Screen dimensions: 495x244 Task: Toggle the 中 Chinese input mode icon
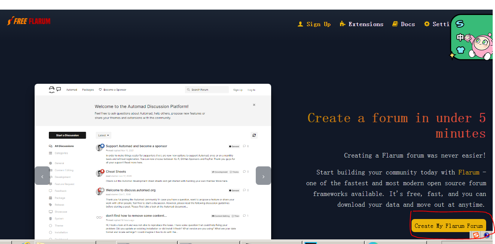pyautogui.click(x=460, y=37)
